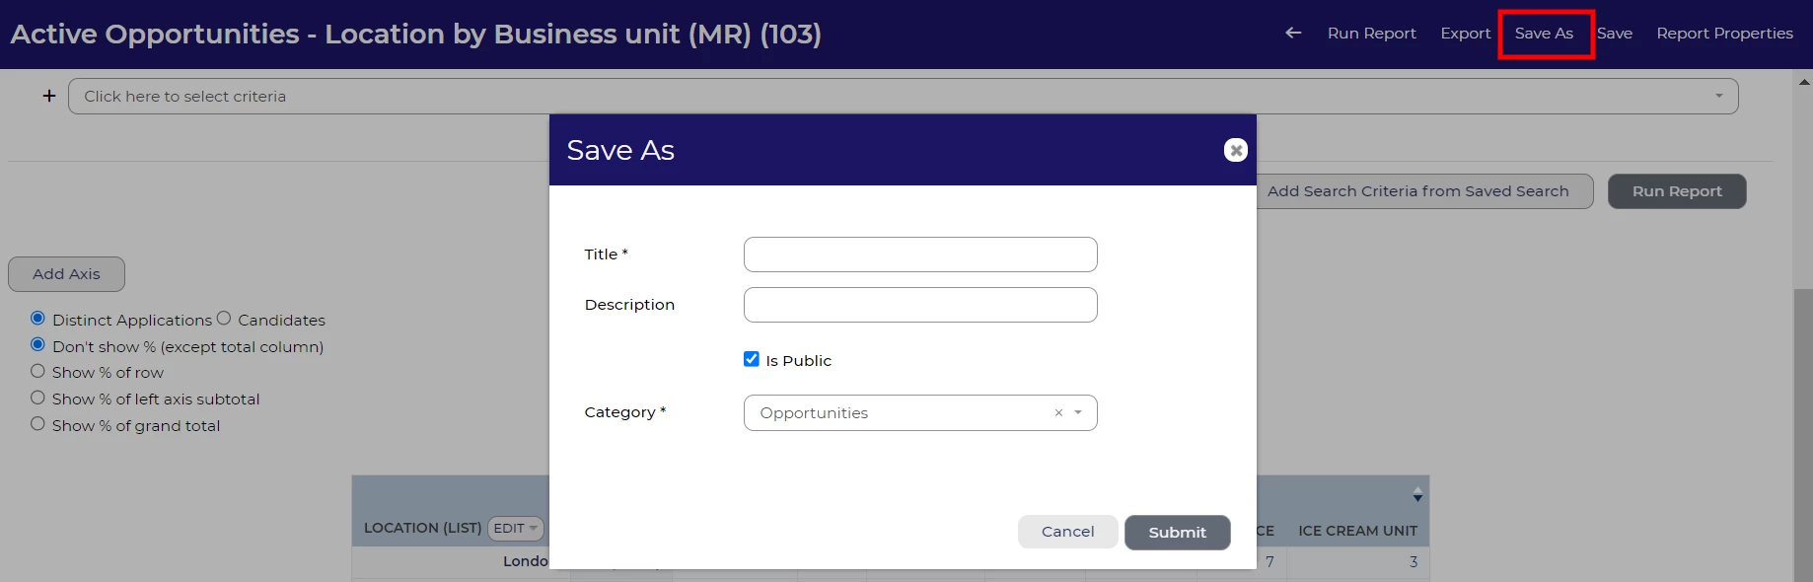Click the back arrow icon in header

coord(1293,33)
